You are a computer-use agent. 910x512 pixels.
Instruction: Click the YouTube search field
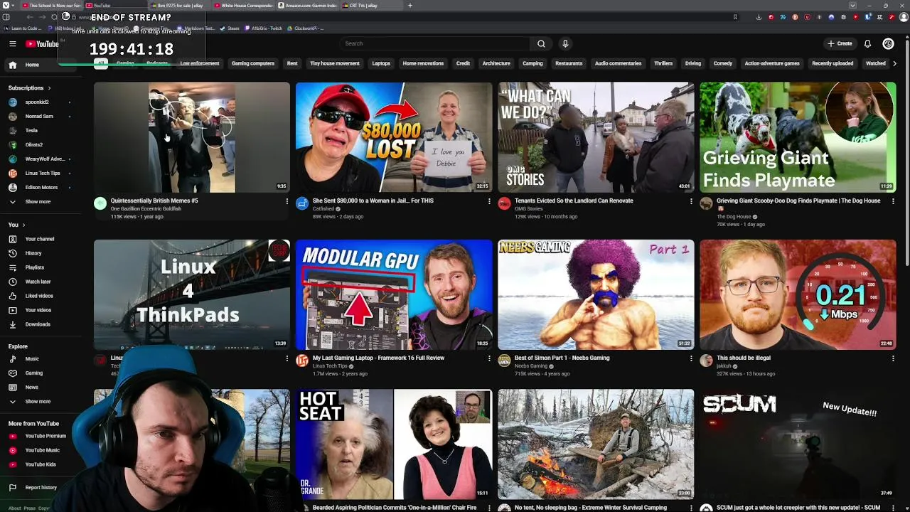435,43
